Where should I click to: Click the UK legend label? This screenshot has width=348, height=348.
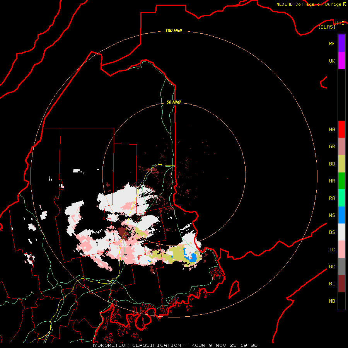click(332, 61)
